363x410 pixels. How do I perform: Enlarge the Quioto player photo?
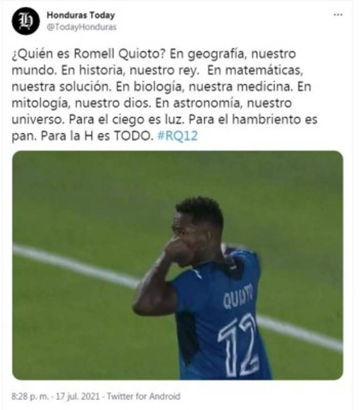[178, 265]
